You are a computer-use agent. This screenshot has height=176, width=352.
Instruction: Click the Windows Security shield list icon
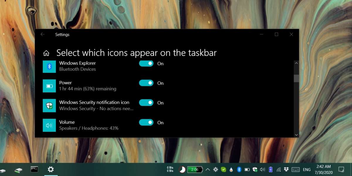click(50, 105)
